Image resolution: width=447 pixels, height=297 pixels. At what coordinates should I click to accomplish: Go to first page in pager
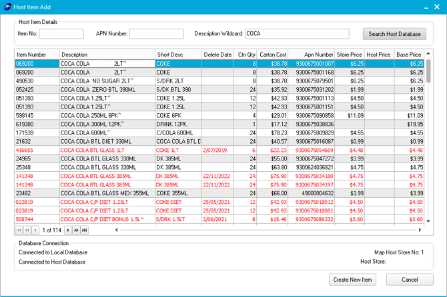click(x=19, y=230)
